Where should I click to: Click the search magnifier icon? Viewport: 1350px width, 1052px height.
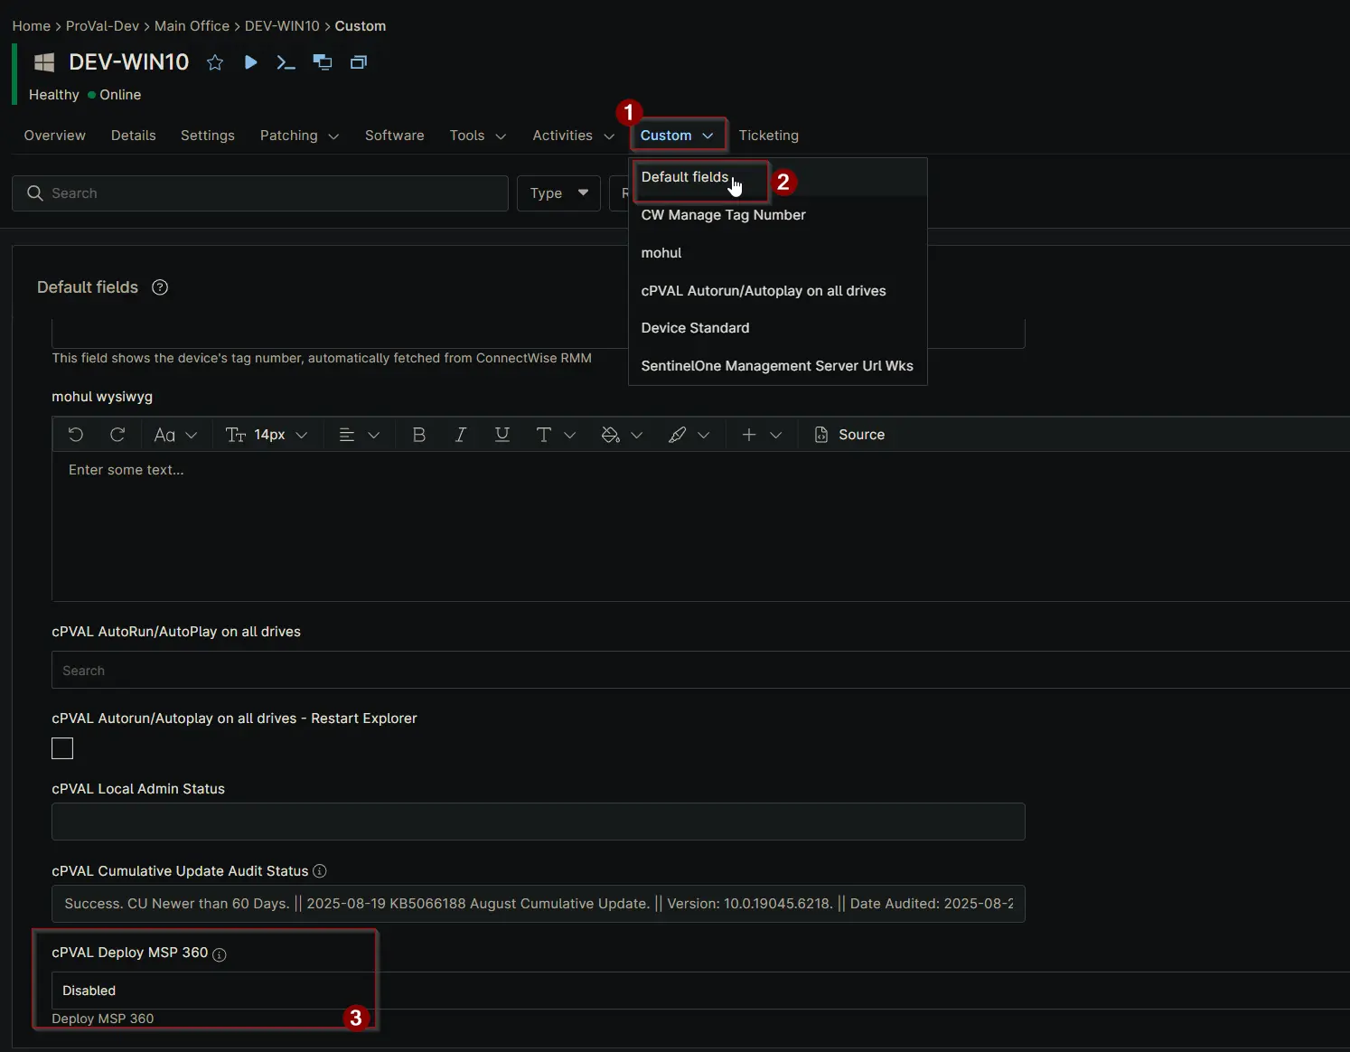35,193
